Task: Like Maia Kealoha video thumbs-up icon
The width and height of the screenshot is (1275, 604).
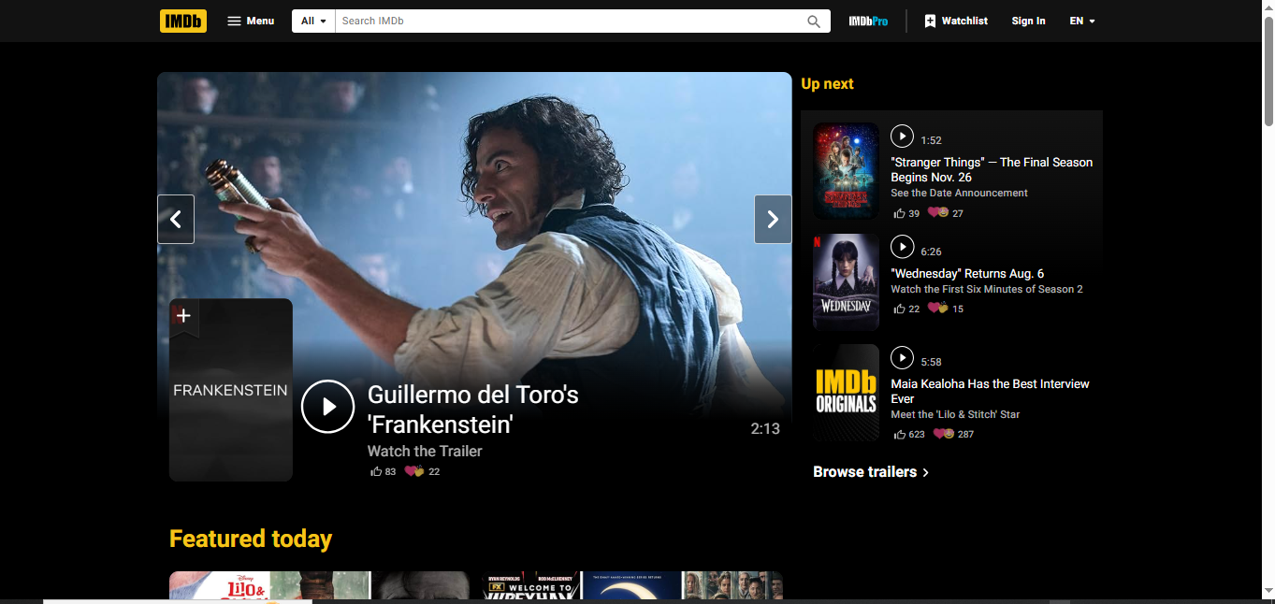Action: (899, 434)
